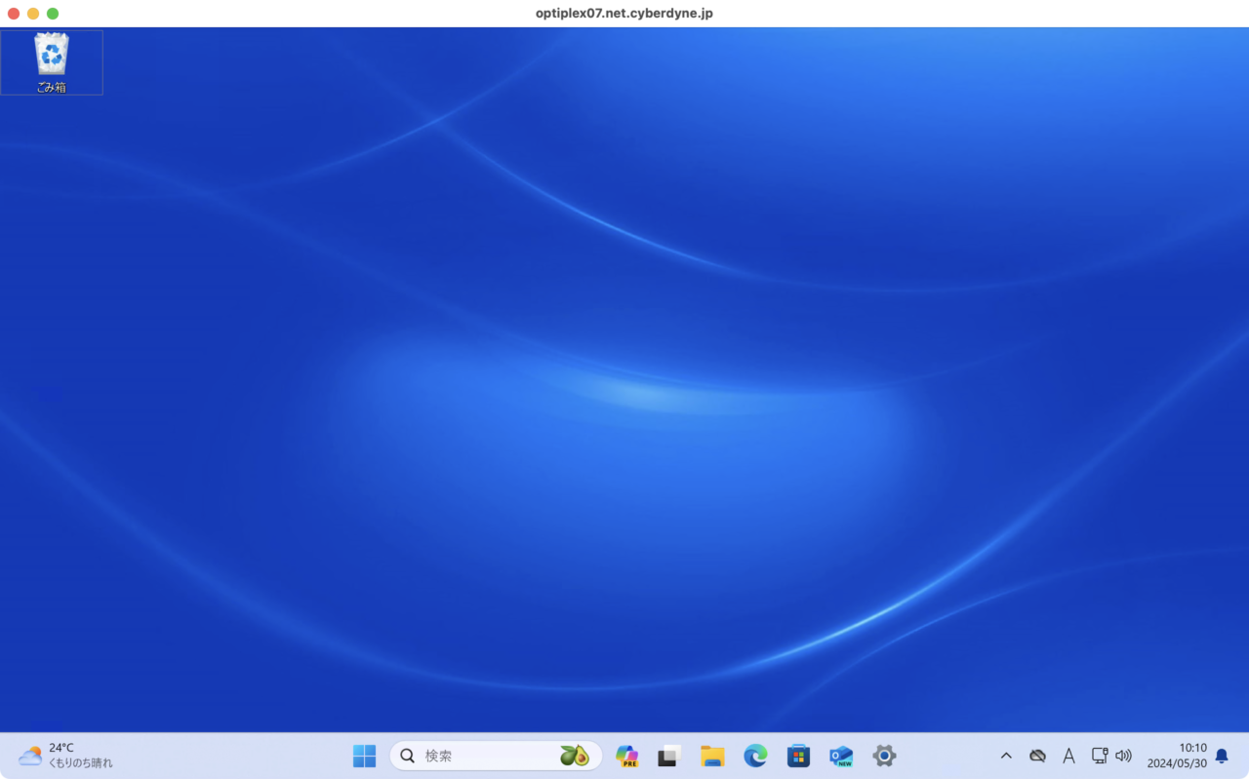1249x779 pixels.
Task: Open Task View from the taskbar
Action: [x=668, y=756]
